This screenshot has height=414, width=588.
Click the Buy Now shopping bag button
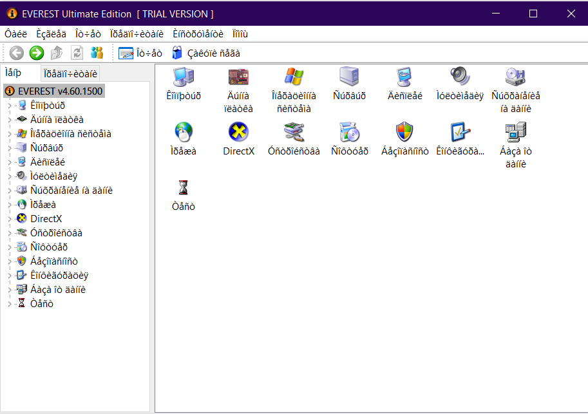(x=206, y=53)
